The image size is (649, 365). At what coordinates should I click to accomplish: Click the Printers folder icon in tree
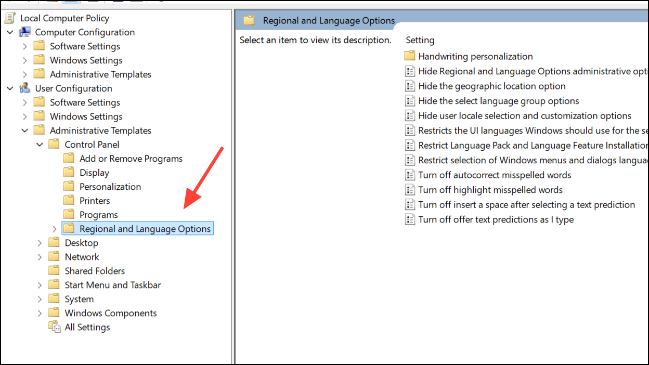click(x=69, y=201)
